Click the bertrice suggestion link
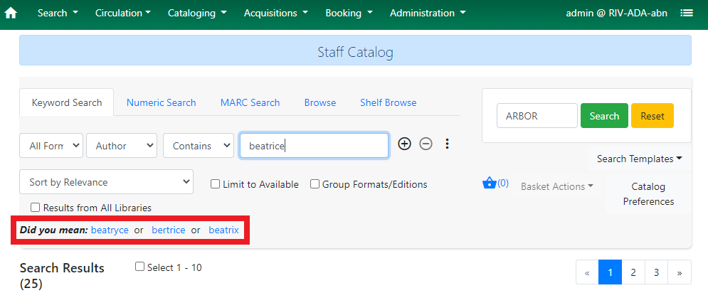This screenshot has width=708, height=293. [x=169, y=230]
